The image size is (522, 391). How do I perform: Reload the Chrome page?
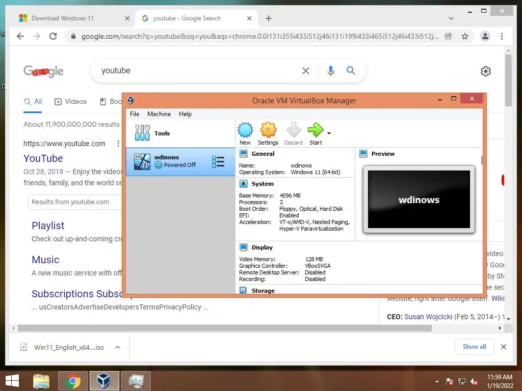(x=53, y=36)
